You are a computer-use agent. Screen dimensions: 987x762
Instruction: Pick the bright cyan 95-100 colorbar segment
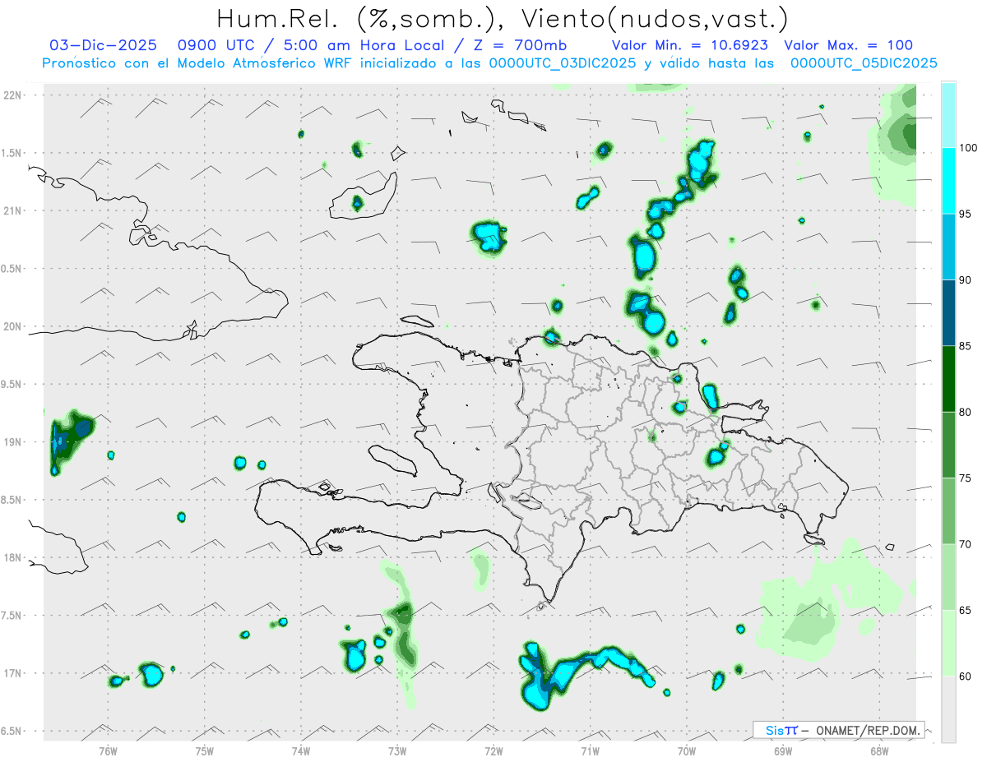(948, 181)
